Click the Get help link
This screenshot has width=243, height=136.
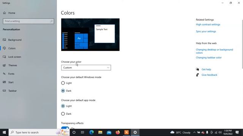point(206,70)
